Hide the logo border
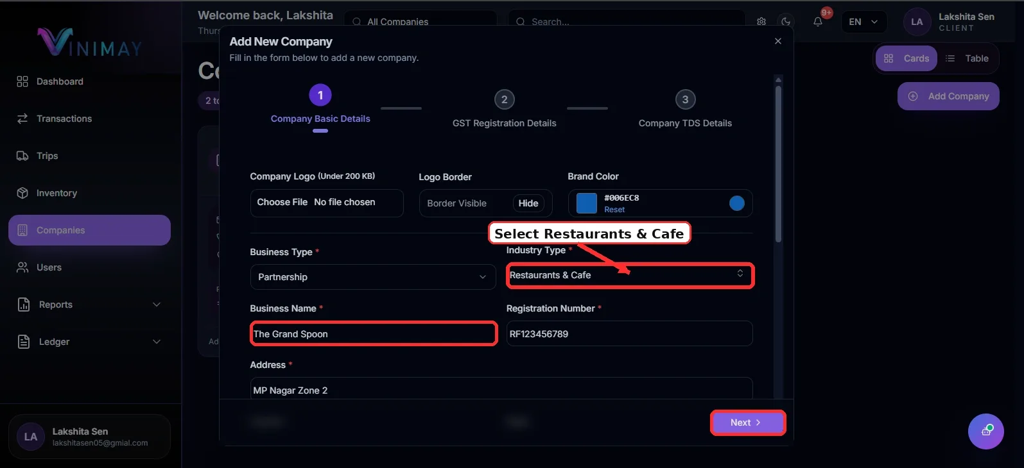1024x468 pixels. (x=528, y=203)
